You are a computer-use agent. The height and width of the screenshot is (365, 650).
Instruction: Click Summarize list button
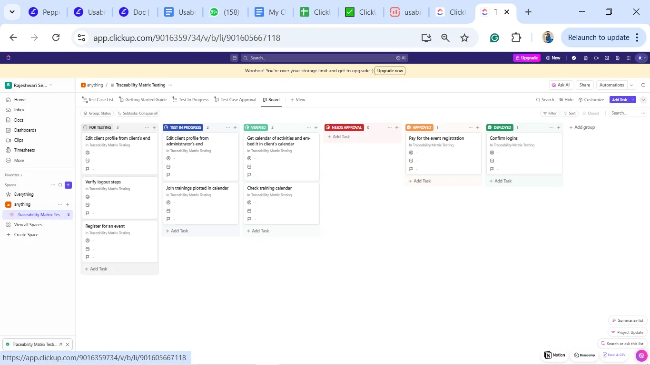pos(628,320)
